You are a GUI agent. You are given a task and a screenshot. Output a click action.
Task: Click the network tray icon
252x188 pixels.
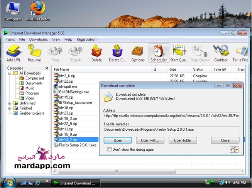(222, 182)
